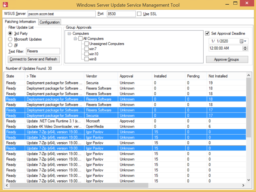Click the vertical scrollbar down arrow
Screen dimensions: 256x192
coord(248,180)
